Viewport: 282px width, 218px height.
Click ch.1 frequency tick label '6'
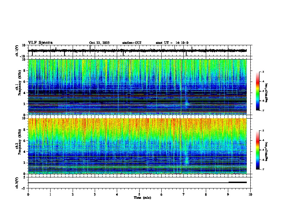pos(25,82)
